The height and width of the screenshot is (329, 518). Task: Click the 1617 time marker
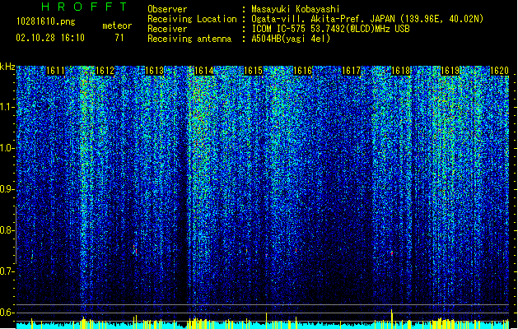pos(351,70)
